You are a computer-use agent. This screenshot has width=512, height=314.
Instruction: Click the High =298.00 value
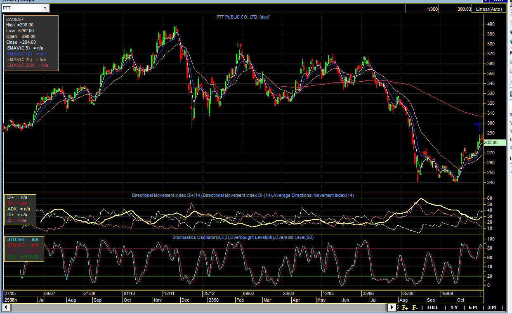tap(20, 25)
